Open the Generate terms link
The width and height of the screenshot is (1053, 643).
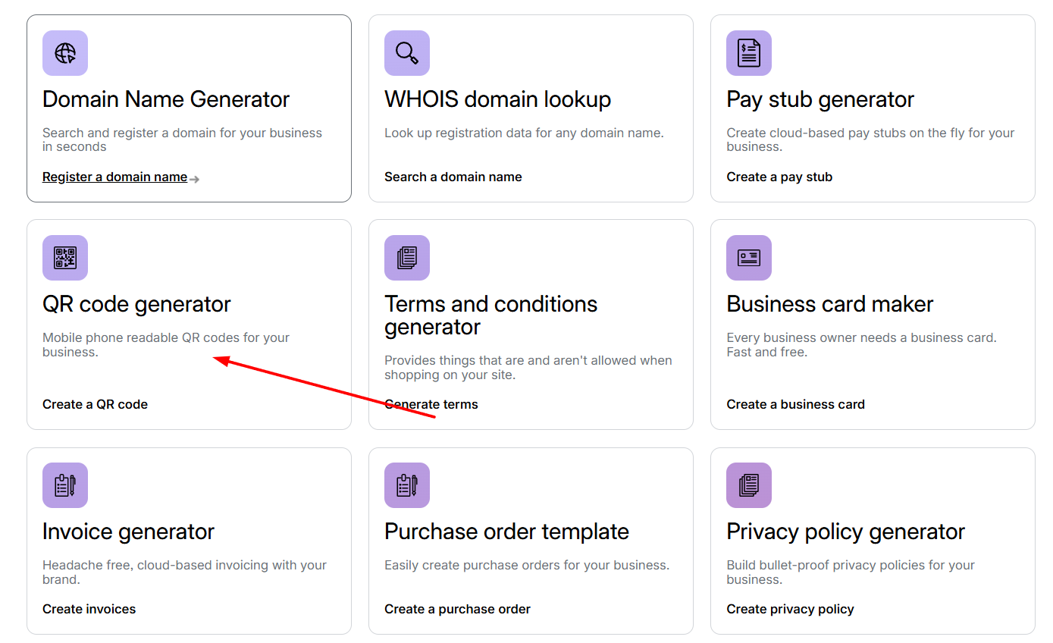click(431, 404)
